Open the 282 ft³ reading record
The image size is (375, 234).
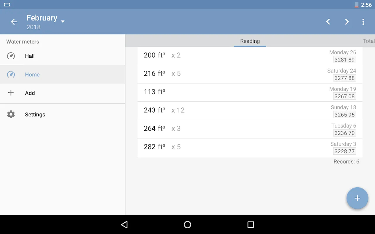pyautogui.click(x=250, y=147)
